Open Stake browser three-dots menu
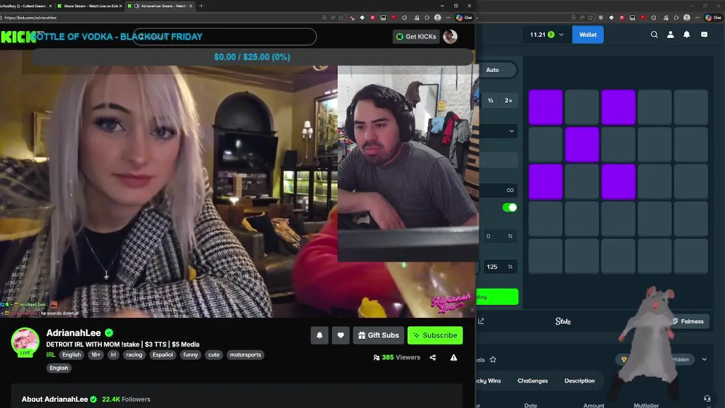Image resolution: width=725 pixels, height=408 pixels. 697,18
